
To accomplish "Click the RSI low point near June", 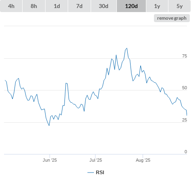I will point(49,125).
